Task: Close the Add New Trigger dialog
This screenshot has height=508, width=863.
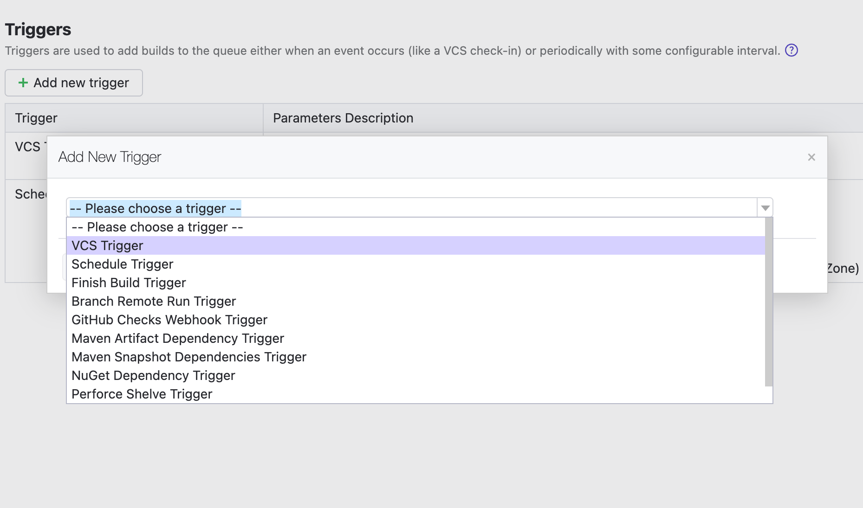Action: click(x=811, y=157)
